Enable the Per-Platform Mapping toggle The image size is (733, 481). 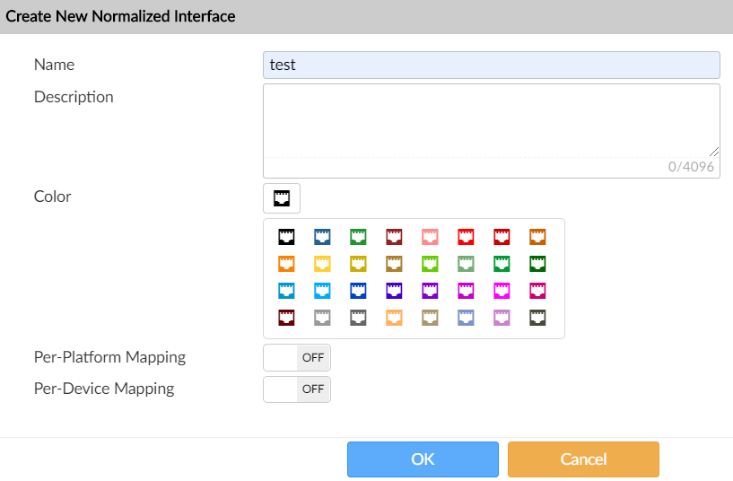click(297, 357)
